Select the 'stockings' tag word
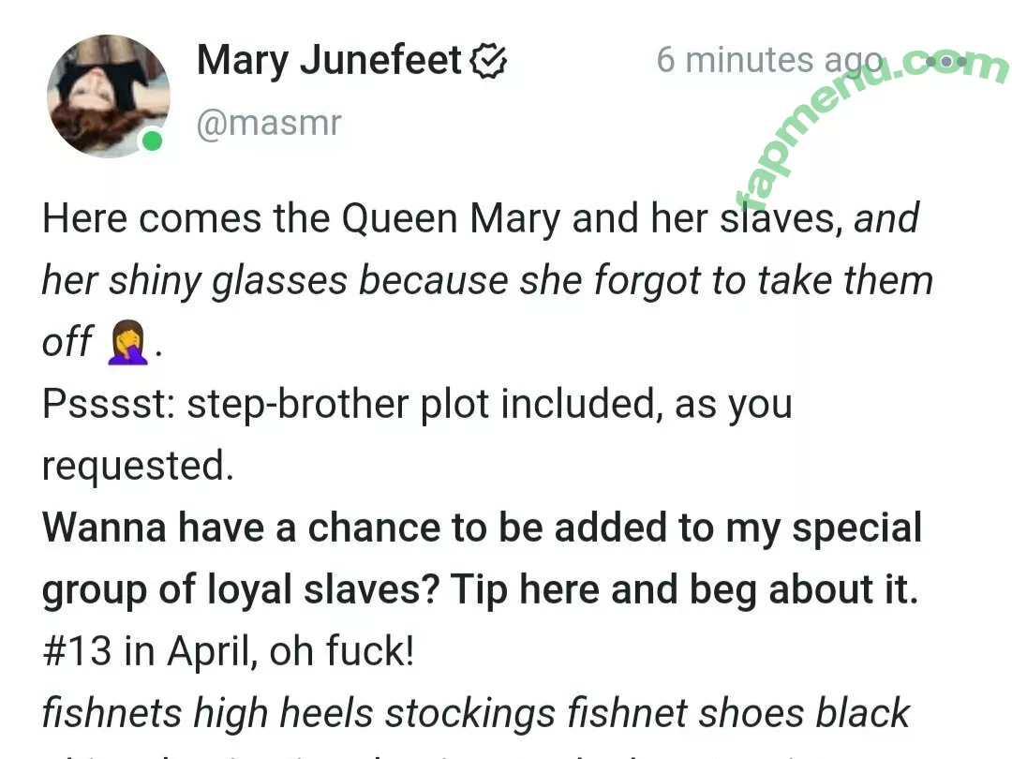This screenshot has height=759, width=1012. 469,712
